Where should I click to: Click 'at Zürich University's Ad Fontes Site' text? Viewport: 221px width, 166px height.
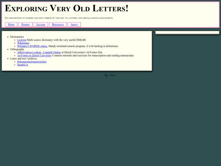[x=82, y=52]
